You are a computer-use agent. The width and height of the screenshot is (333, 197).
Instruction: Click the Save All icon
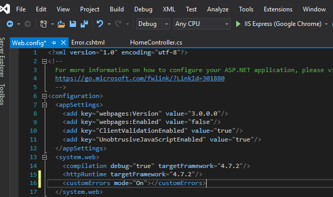click(x=84, y=24)
